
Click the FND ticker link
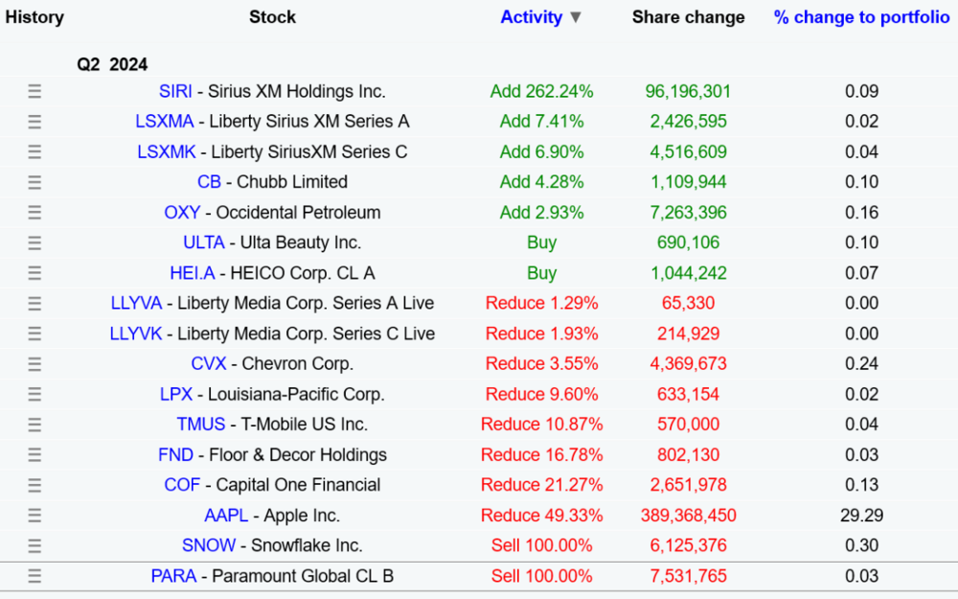click(175, 455)
